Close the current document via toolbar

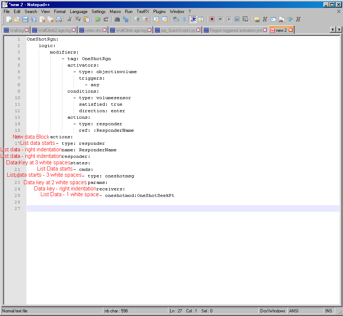coord(42,19)
